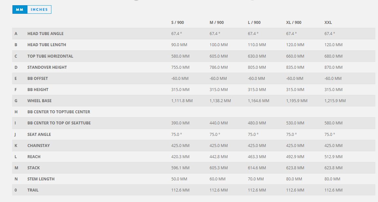
Task: Click the Head Tube Angle row label
Action: coord(45,34)
